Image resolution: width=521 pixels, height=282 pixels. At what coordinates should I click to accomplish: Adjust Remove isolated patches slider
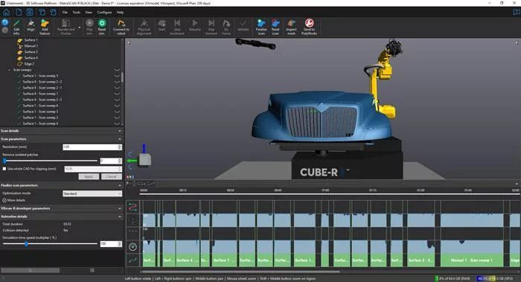4,161
